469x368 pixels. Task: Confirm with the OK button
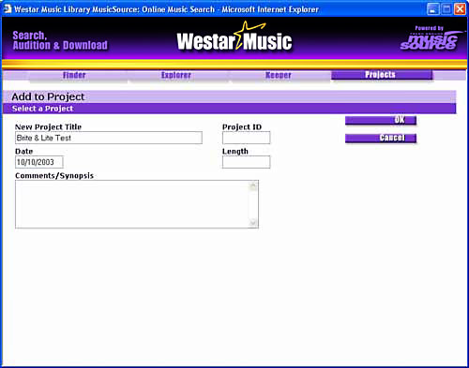[x=381, y=120]
